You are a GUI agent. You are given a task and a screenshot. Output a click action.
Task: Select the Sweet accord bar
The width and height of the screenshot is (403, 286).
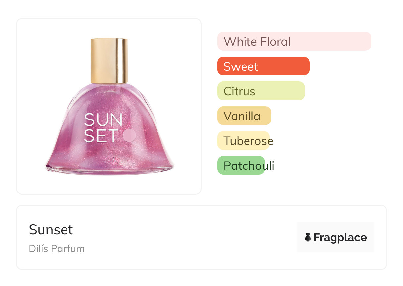click(x=263, y=66)
